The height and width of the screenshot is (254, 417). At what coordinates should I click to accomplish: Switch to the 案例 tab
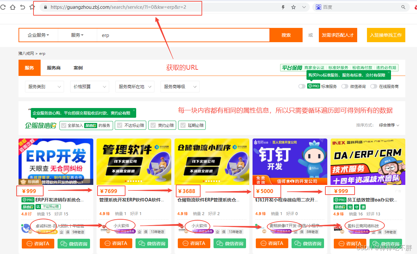click(78, 68)
